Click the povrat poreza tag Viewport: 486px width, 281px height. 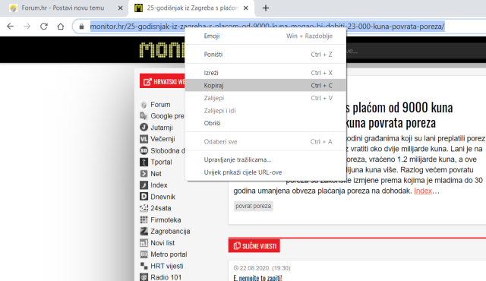253,206
